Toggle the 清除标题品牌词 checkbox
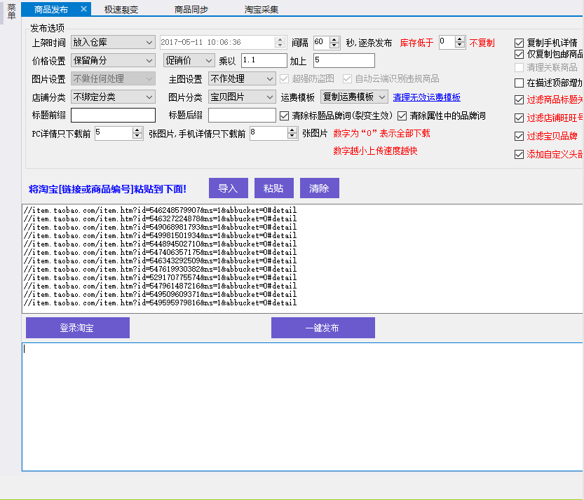The image size is (584, 500). pyautogui.click(x=285, y=116)
